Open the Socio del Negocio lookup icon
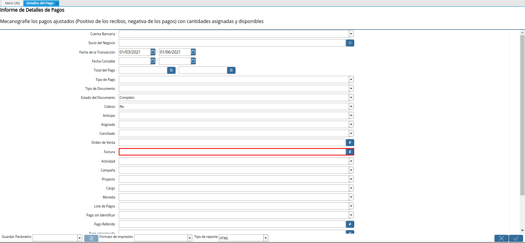 (349, 43)
